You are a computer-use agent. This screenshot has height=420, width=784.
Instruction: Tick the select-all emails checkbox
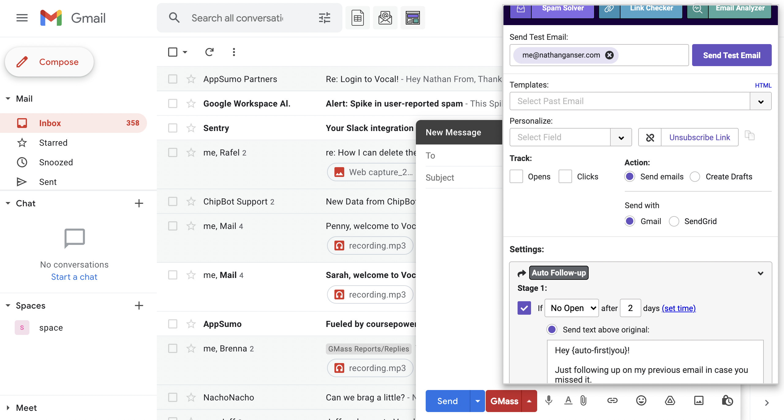[x=173, y=52]
